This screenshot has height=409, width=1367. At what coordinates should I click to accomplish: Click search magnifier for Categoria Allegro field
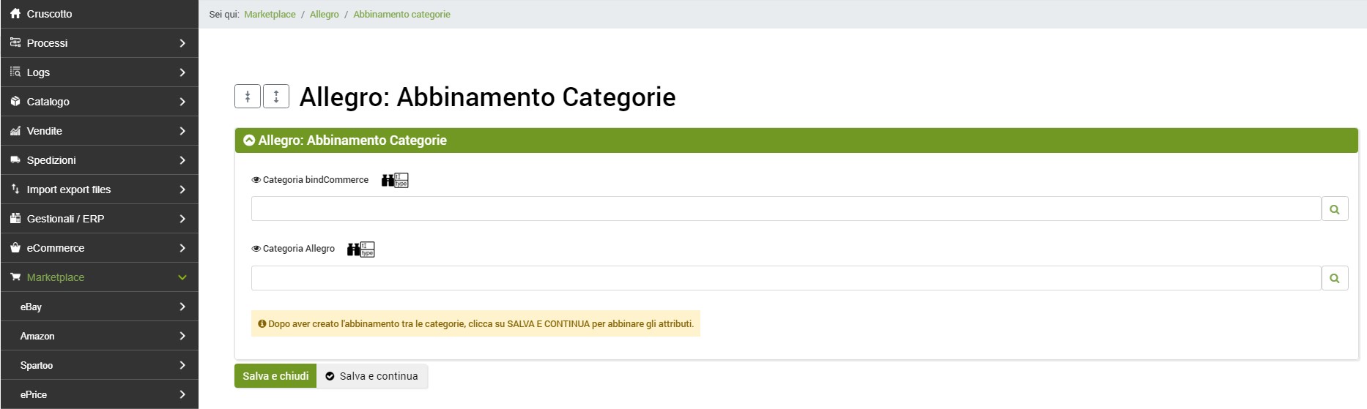point(1335,278)
